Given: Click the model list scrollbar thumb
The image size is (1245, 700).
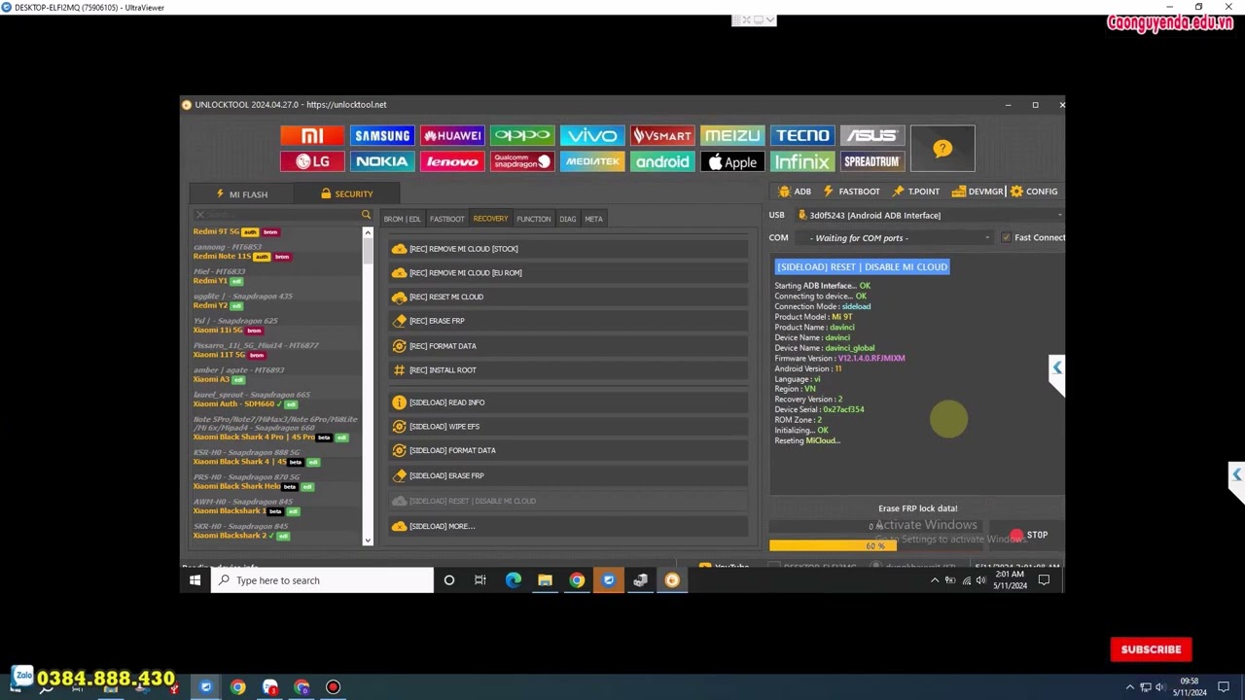Looking at the screenshot, I should (368, 250).
